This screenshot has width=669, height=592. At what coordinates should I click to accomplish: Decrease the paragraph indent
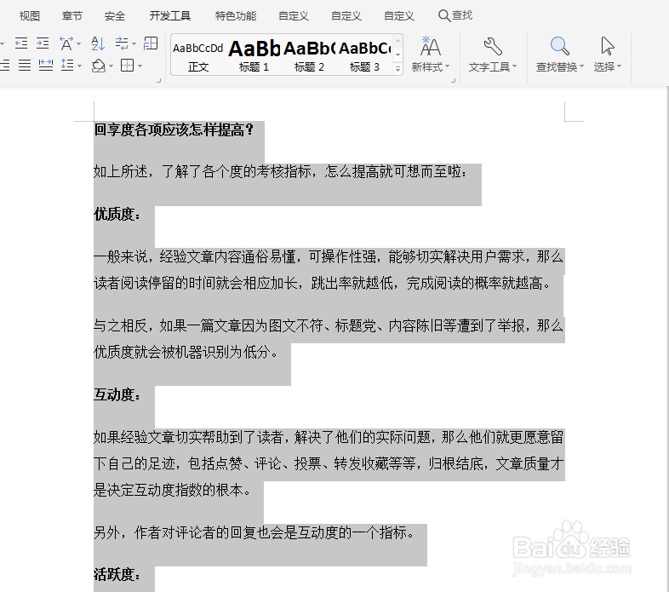[21, 43]
